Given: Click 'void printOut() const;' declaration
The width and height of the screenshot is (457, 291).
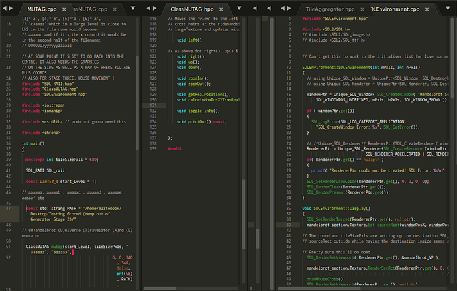Looking at the screenshot, I should coord(201,121).
